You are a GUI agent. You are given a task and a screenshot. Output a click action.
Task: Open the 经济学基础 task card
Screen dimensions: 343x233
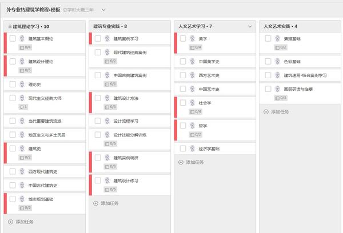click(215, 148)
